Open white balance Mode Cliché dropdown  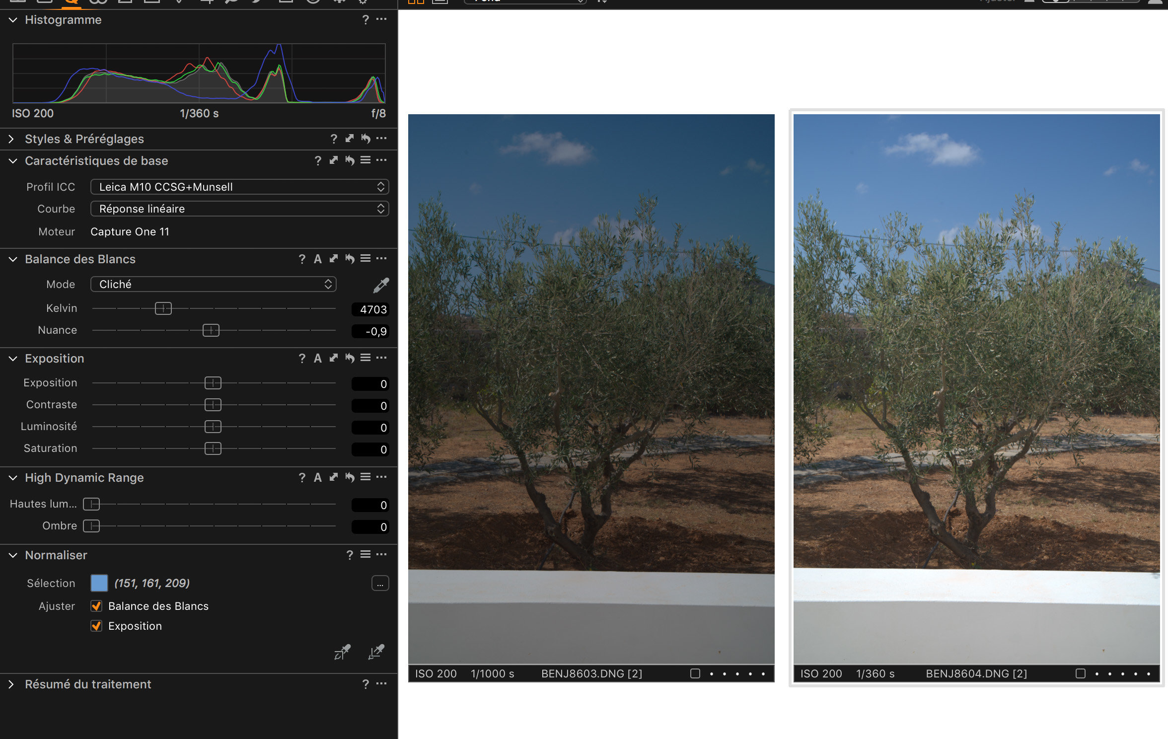click(x=214, y=284)
